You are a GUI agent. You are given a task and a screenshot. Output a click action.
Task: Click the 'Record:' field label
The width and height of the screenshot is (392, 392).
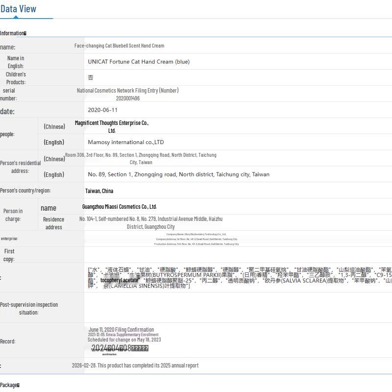(8, 342)
